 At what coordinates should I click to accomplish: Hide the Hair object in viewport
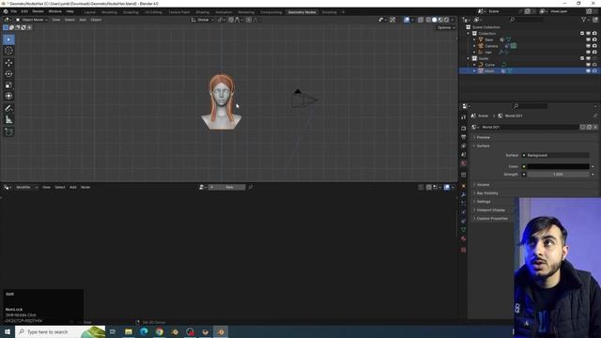[x=589, y=53]
